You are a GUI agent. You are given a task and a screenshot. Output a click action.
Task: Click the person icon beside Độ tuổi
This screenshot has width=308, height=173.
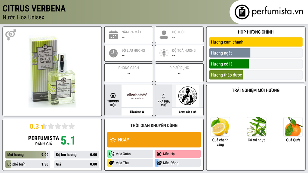(164, 35)
